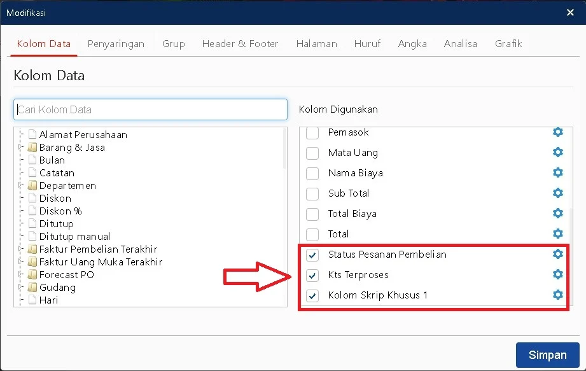Click the Gudang folder icon
Image resolution: width=586 pixels, height=371 pixels.
(32, 287)
